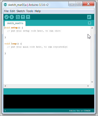The width and height of the screenshot is (98, 116).
Task: Click the Upload arrow button
Action: point(12,17)
